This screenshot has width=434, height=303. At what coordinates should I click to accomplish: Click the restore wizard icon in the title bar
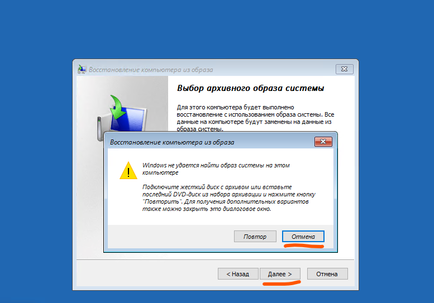(82, 69)
